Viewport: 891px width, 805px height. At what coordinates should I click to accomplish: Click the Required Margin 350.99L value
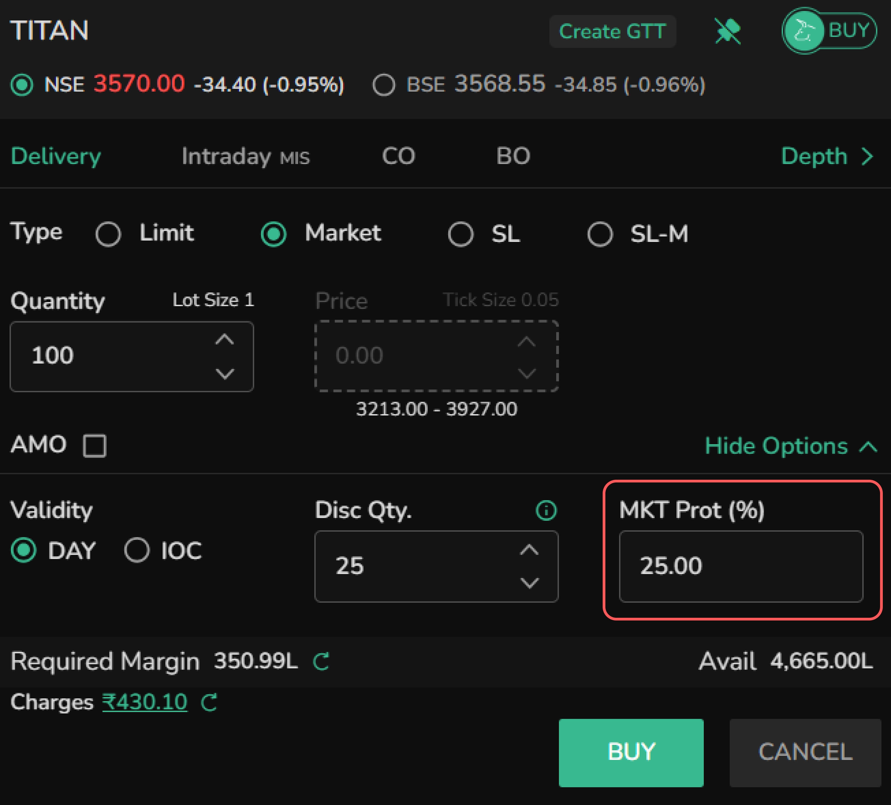pyautogui.click(x=256, y=661)
